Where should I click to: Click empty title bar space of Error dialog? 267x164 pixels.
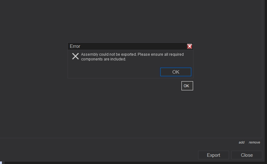[132, 46]
